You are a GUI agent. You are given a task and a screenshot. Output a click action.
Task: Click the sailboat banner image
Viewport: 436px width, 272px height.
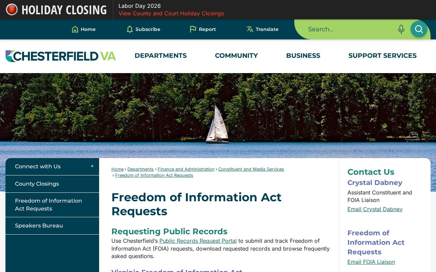point(218,116)
